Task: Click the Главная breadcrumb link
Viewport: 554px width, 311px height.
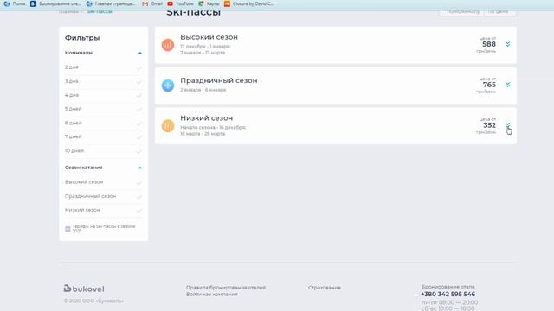Action: pyautogui.click(x=69, y=11)
